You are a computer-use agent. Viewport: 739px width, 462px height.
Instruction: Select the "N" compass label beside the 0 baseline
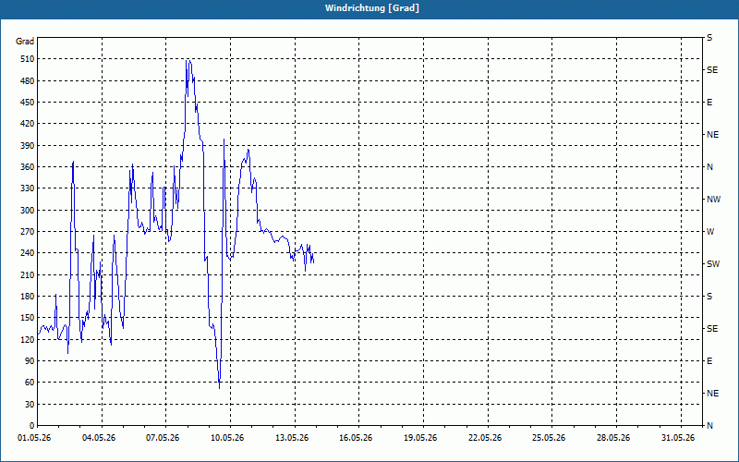click(709, 426)
